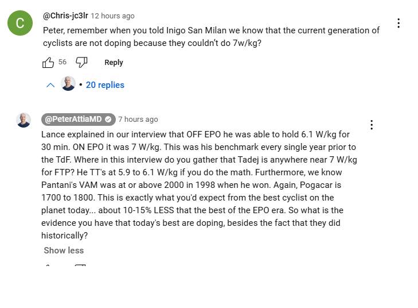Click the verified checkmark beside PeterAttiaMD
The image size is (418, 308).
pyautogui.click(x=108, y=120)
